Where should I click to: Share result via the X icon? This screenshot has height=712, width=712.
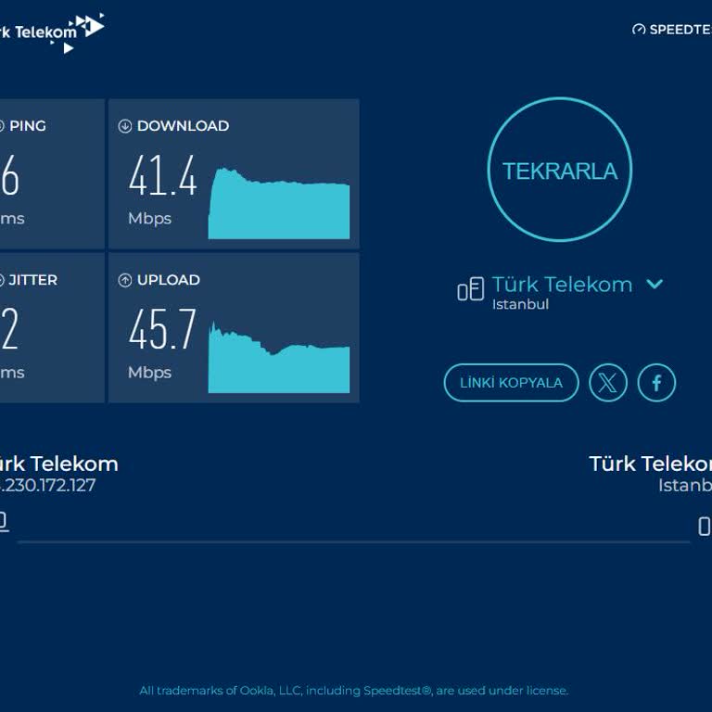pos(608,383)
